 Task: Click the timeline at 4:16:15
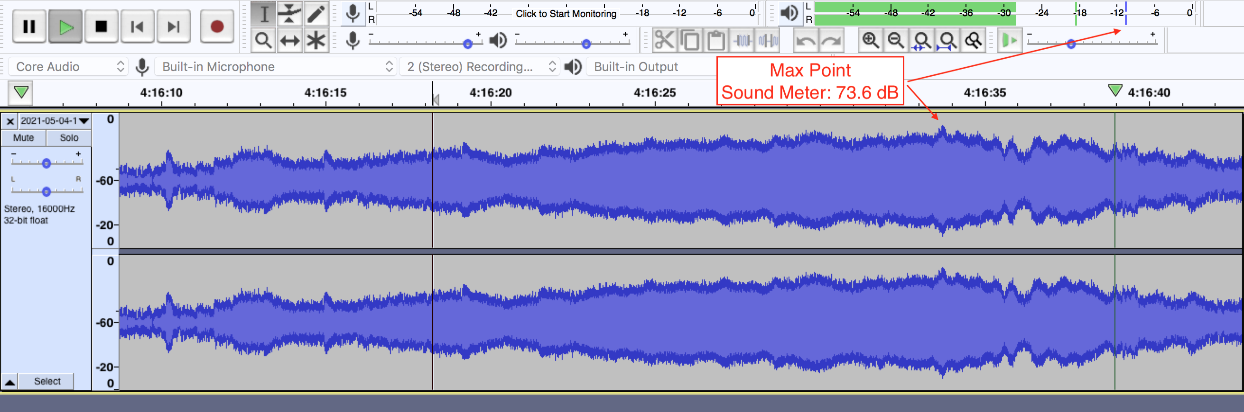[x=325, y=92]
